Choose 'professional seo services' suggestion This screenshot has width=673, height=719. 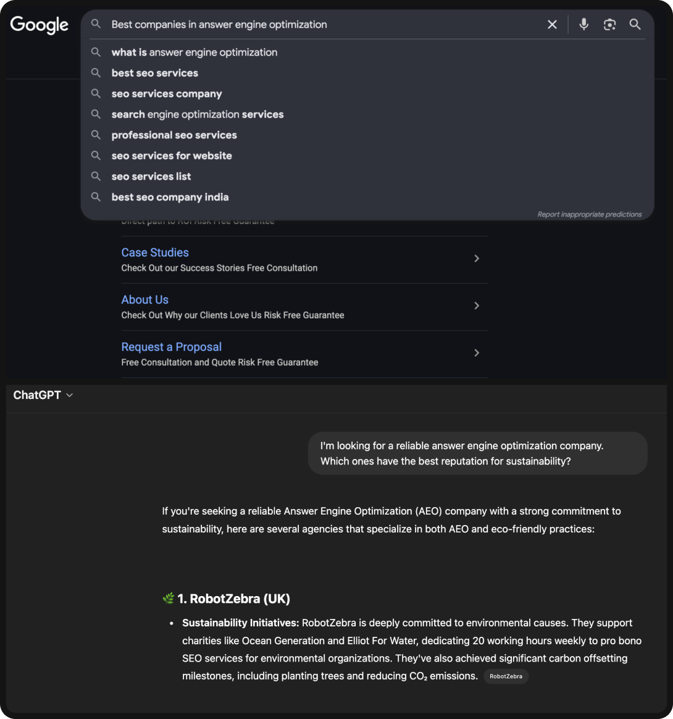click(x=174, y=135)
